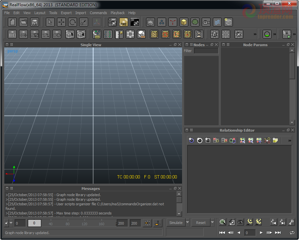Toggle the playback loop button
This screenshot has height=240, width=299.
[292, 232]
